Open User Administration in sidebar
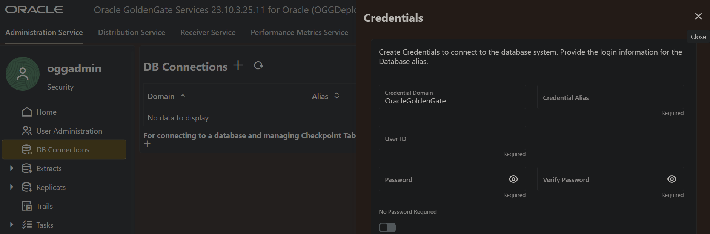710x234 pixels. point(69,131)
